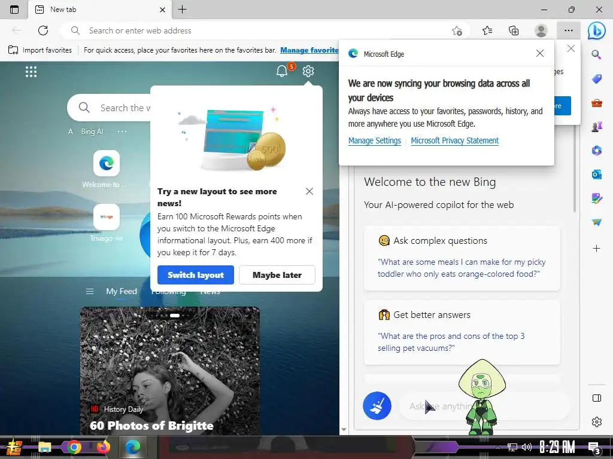Click the Bing AI quick link label

tap(92, 131)
